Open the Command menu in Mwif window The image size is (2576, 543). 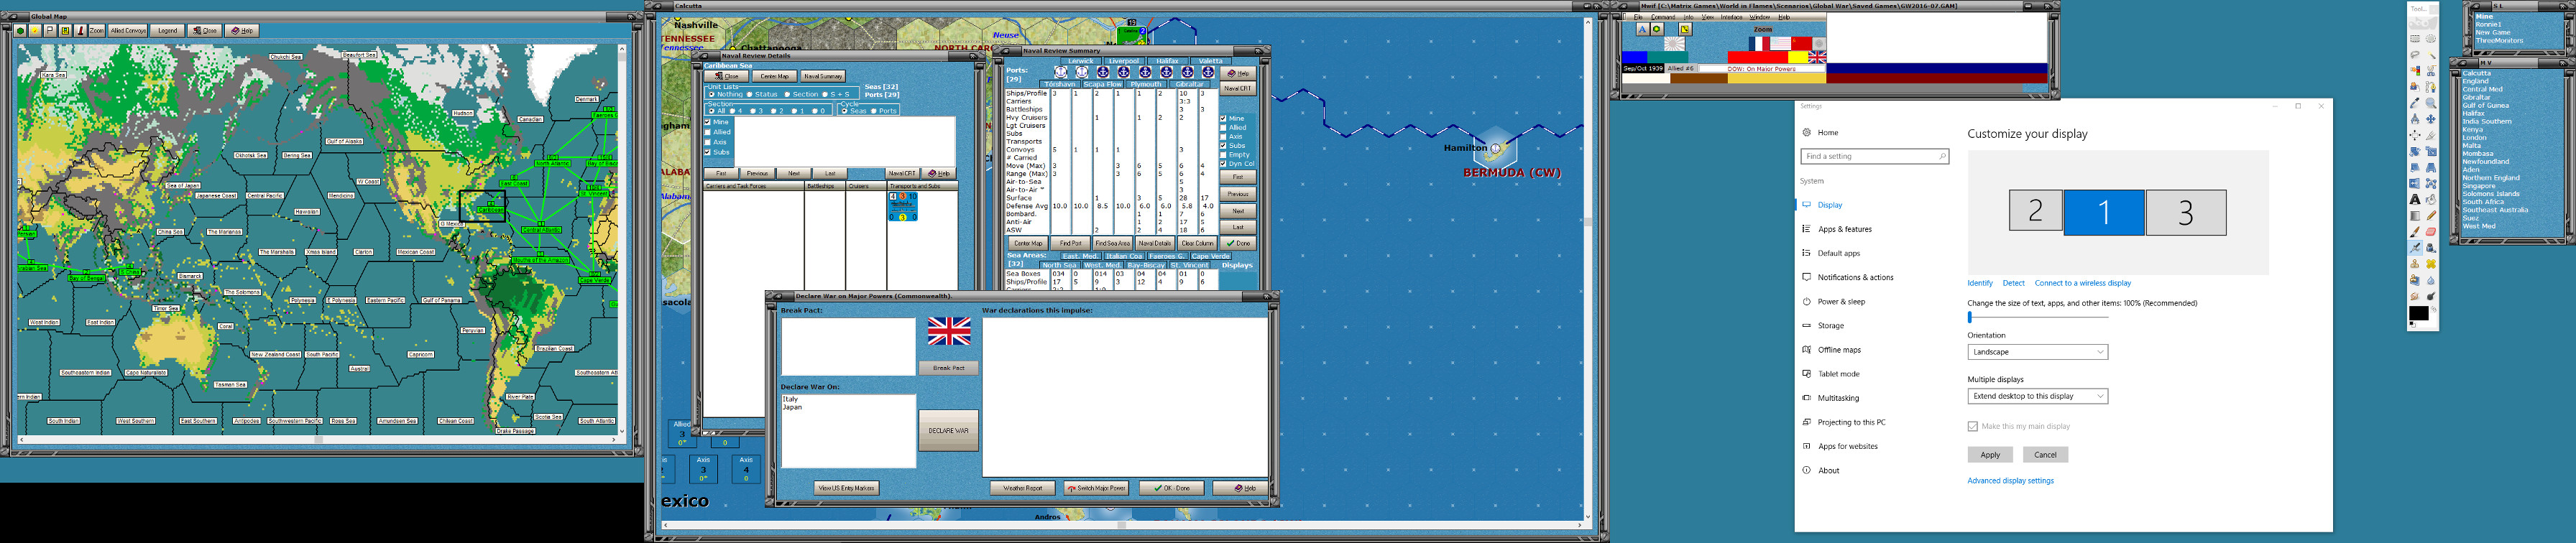1663,17
